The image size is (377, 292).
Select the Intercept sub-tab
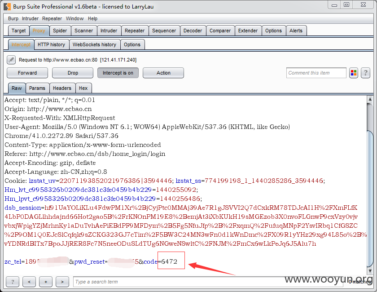click(x=21, y=44)
